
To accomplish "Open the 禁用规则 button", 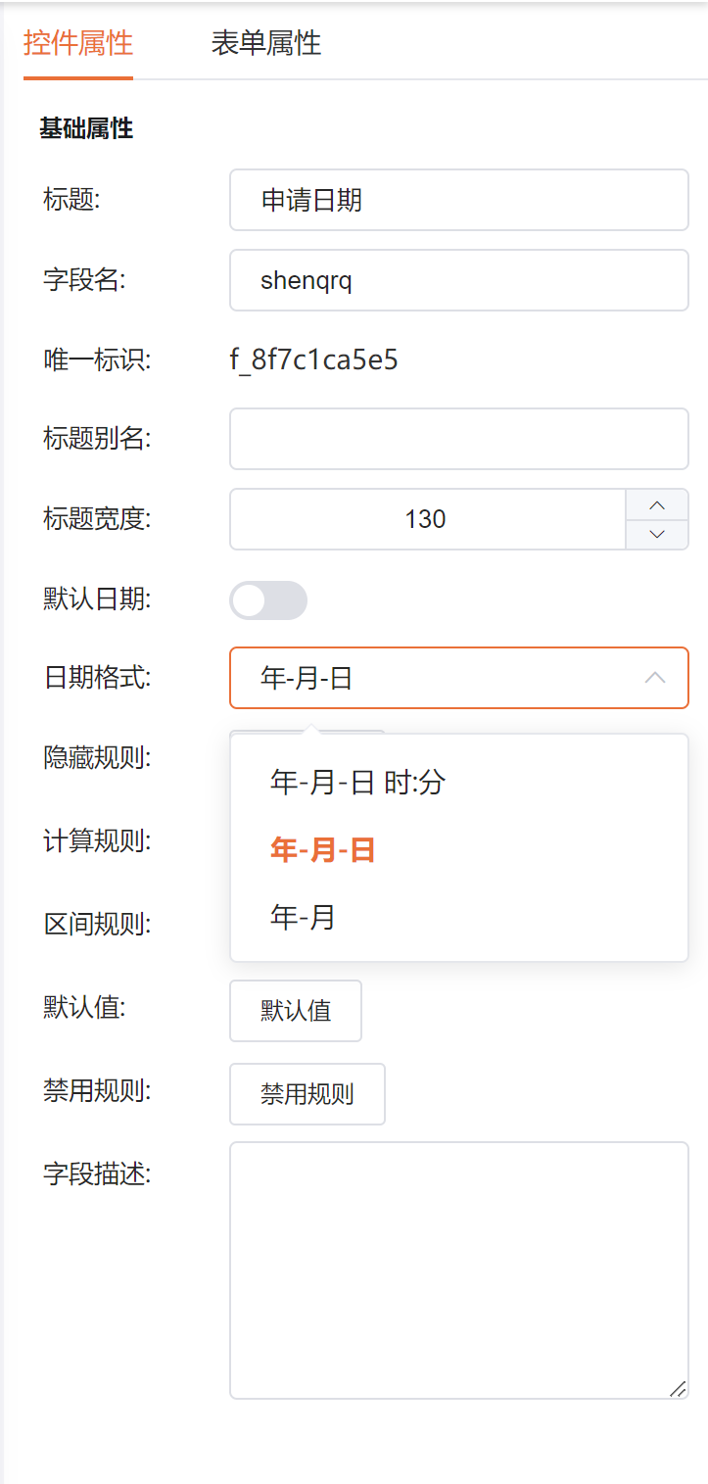I will [x=307, y=1094].
